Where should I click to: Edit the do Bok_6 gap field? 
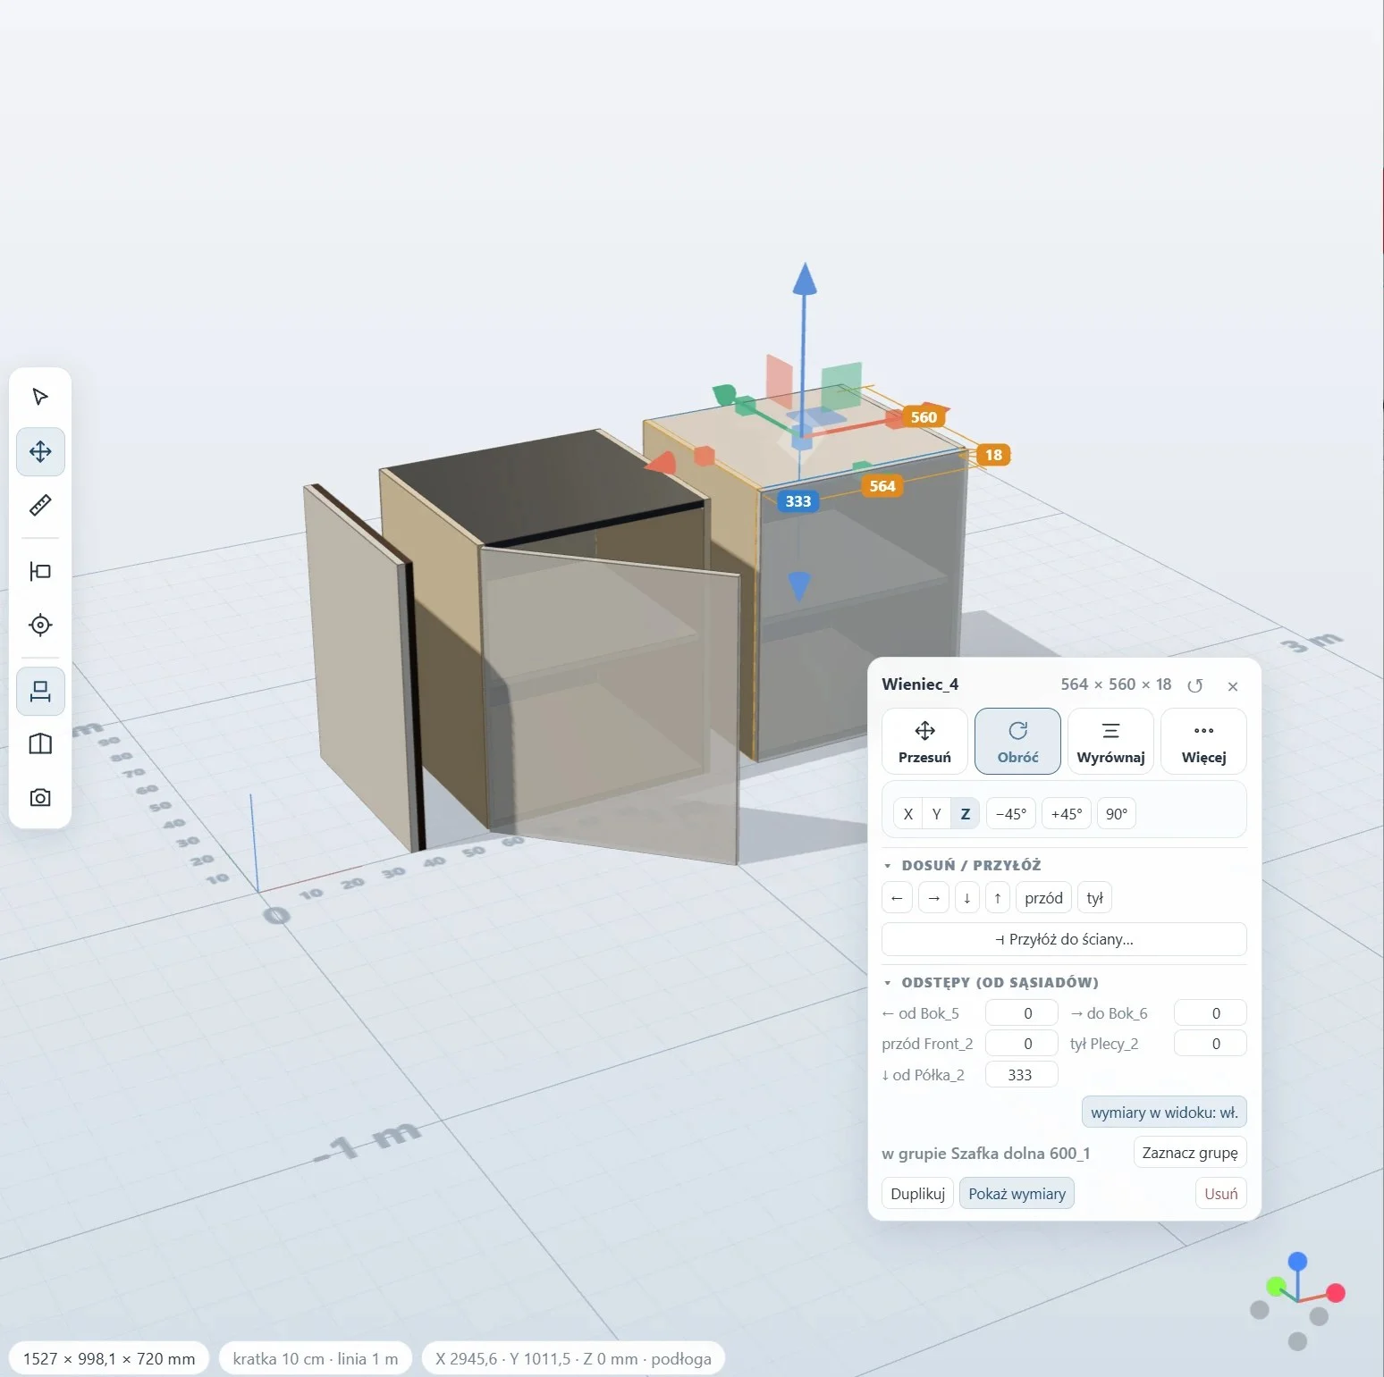[x=1211, y=1013]
